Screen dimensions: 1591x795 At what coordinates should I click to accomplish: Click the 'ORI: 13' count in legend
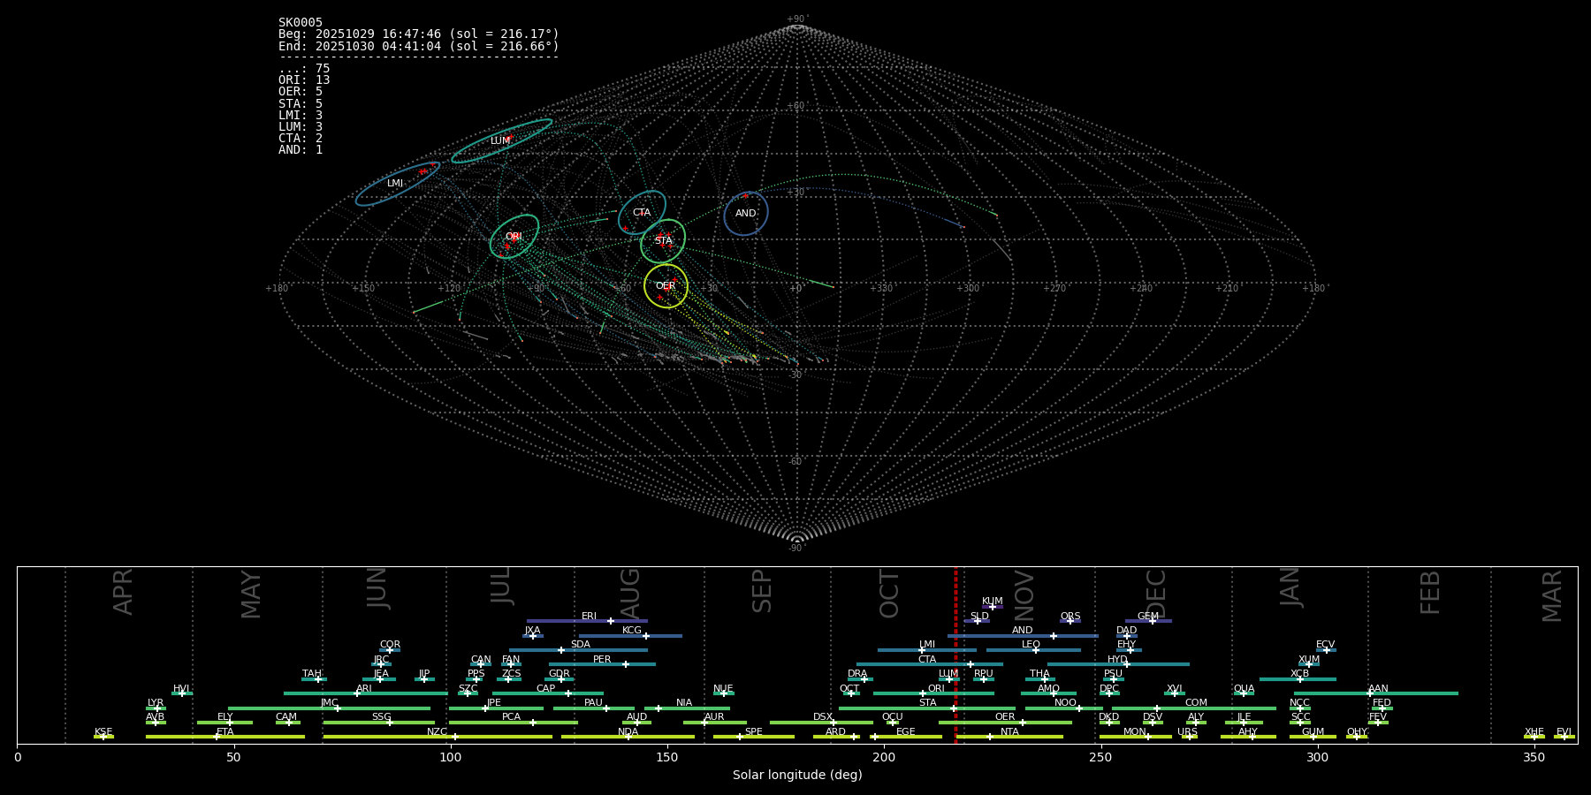tap(304, 80)
